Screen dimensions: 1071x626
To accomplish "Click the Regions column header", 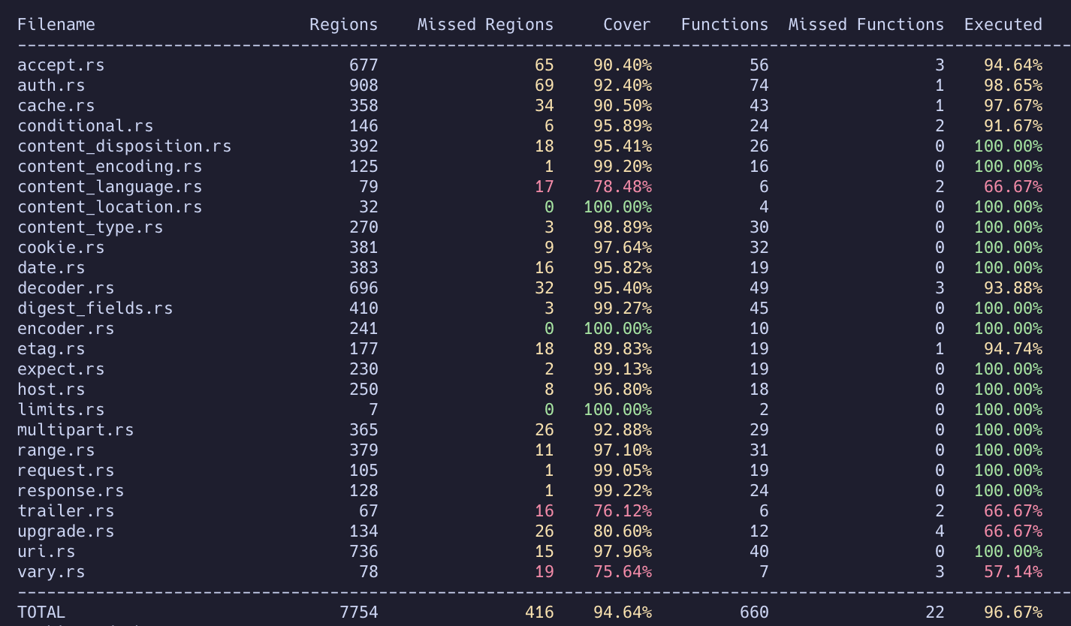I will click(344, 25).
